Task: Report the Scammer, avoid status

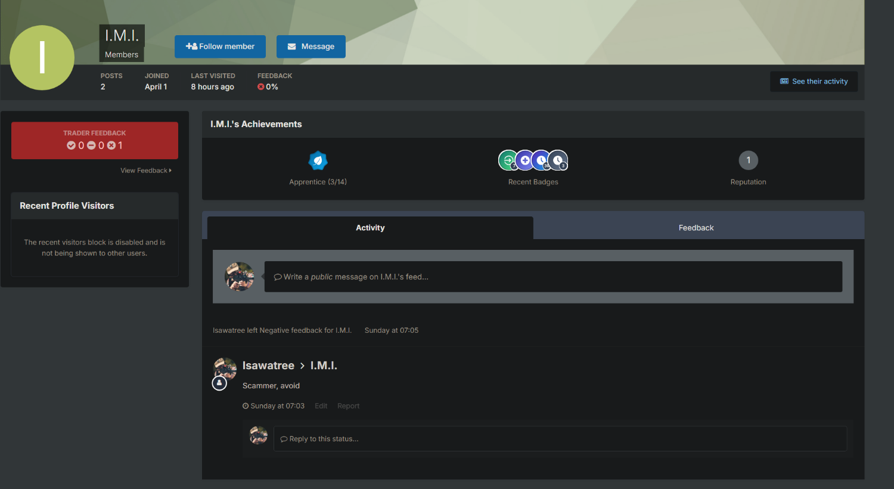Action: coord(348,406)
